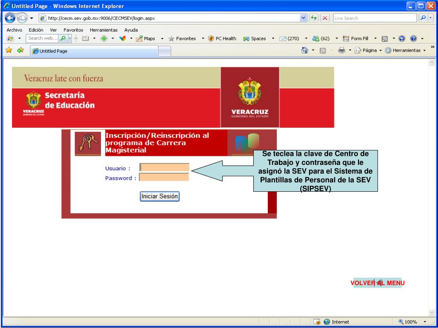Click the vertical scrollbar up arrow

coord(432,63)
